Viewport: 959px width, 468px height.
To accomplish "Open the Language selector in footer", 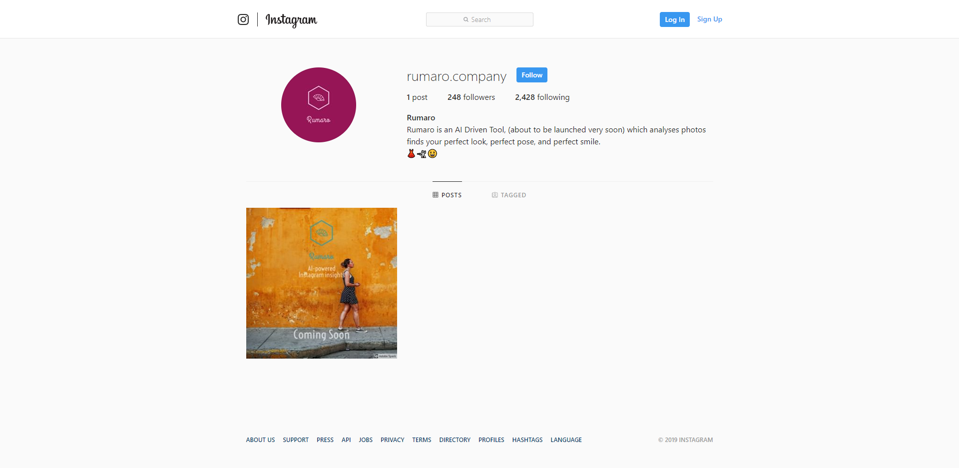I will click(x=566, y=440).
